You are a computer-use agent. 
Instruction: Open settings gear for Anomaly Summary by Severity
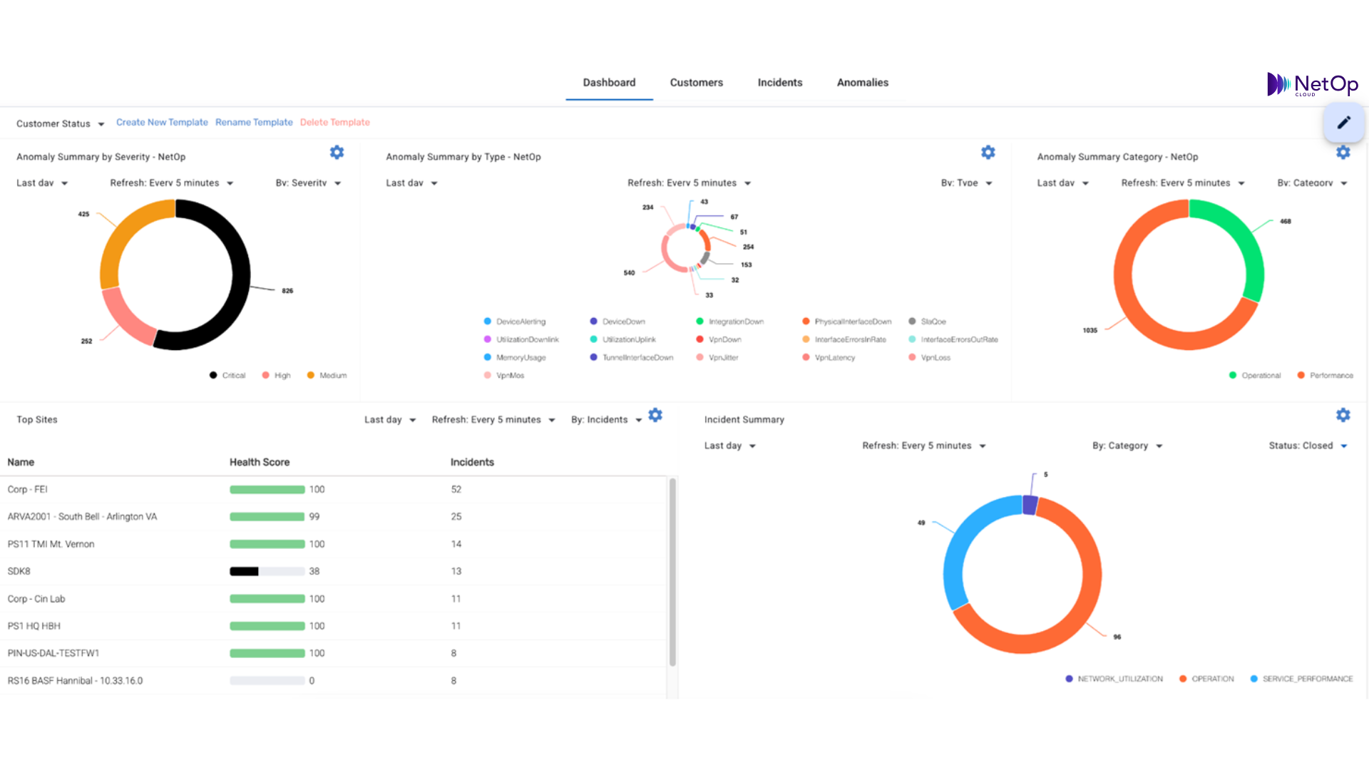(337, 153)
